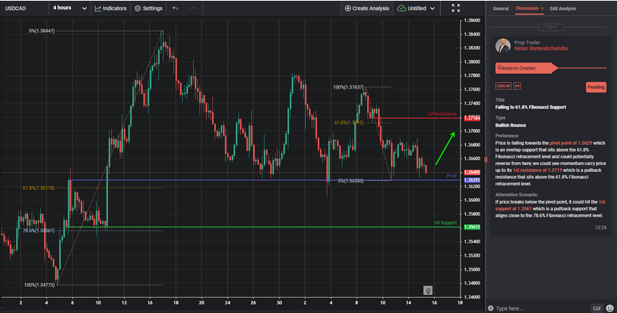
Task: Open the 4 hours timeframe dropdown
Action: click(69, 8)
